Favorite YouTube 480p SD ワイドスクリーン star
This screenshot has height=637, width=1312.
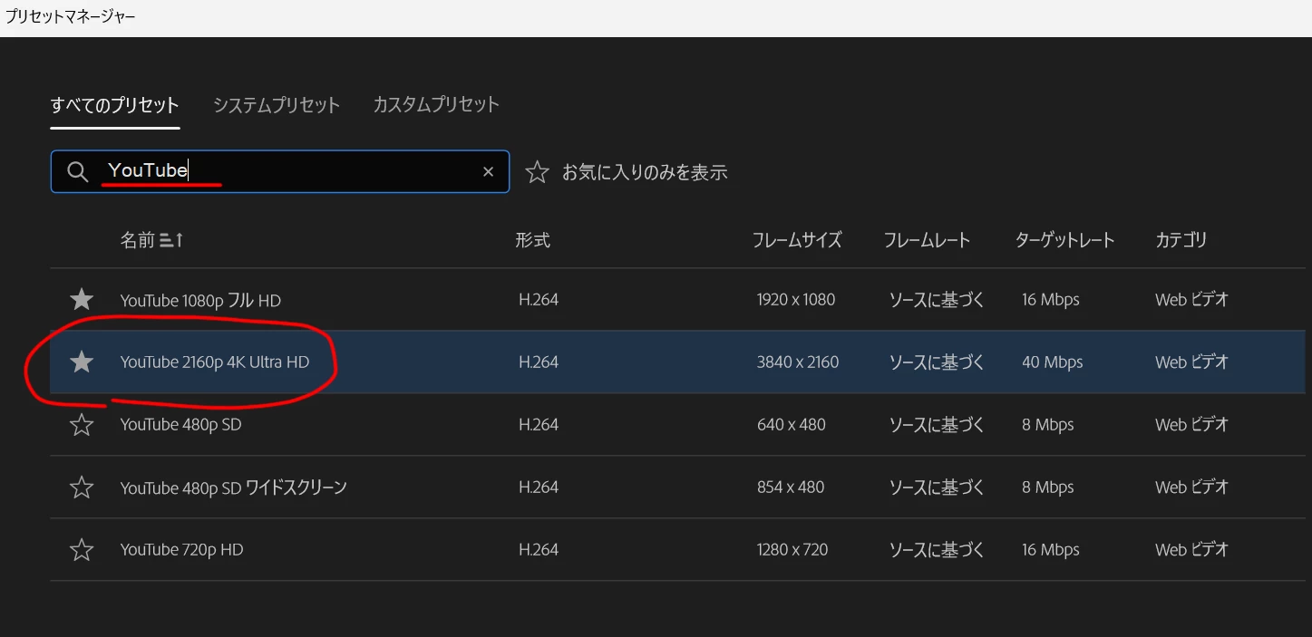pyautogui.click(x=82, y=487)
